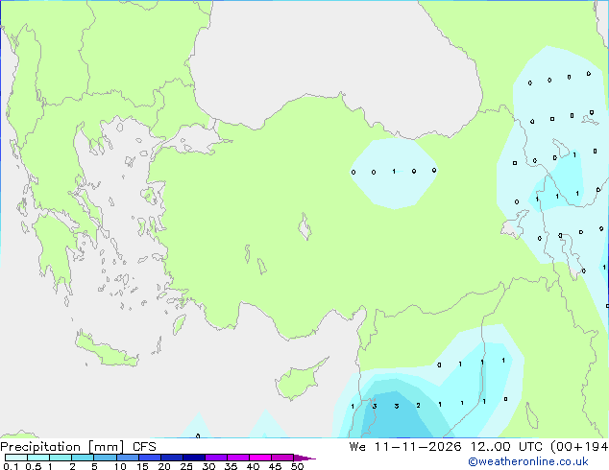Viewport: 609px width, 470px height.
Task: Select the 5–10 mm legend color segment
Action: pos(105,458)
